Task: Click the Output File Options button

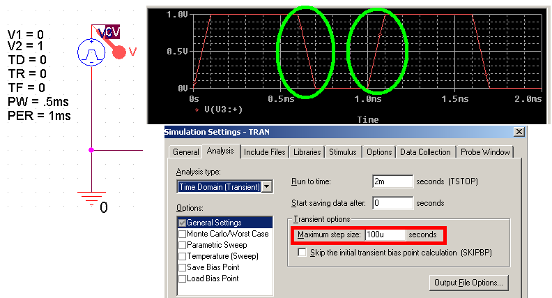Action: pyautogui.click(x=469, y=283)
